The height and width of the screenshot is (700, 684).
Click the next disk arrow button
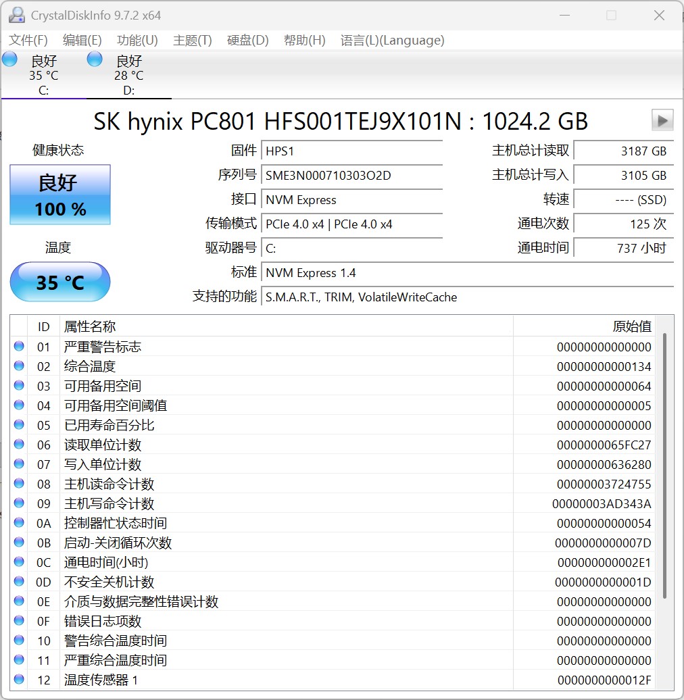pos(662,120)
